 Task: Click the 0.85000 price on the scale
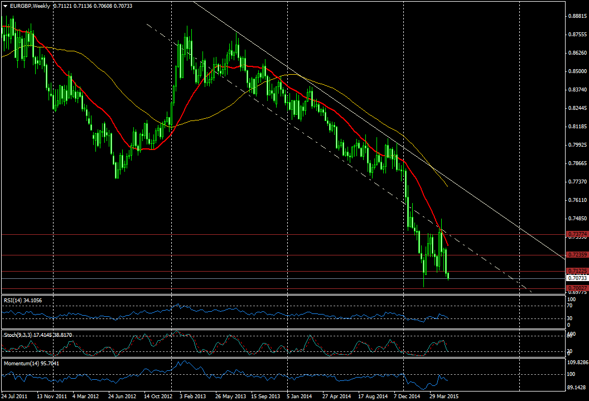pos(577,71)
